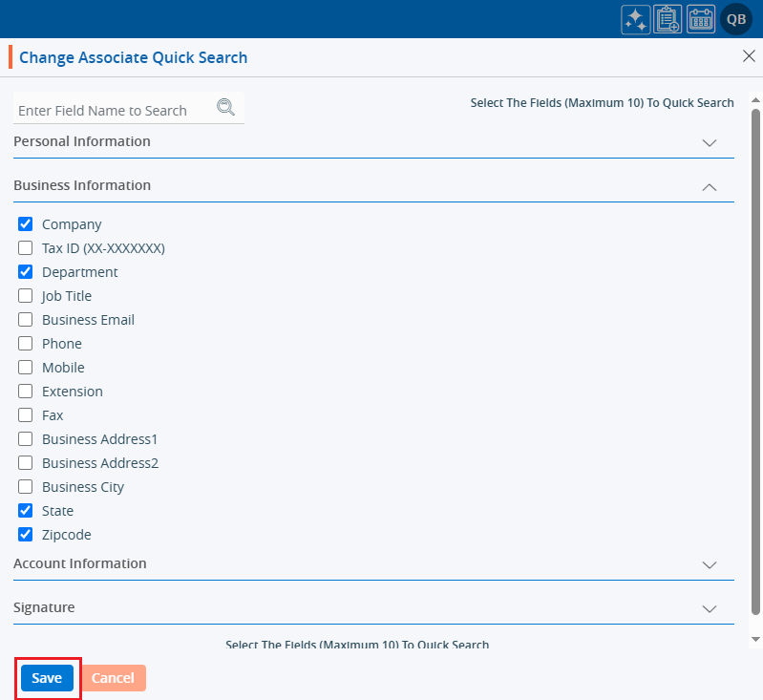The height and width of the screenshot is (700, 763).
Task: Click the scrollbar up arrow
Action: (x=755, y=100)
